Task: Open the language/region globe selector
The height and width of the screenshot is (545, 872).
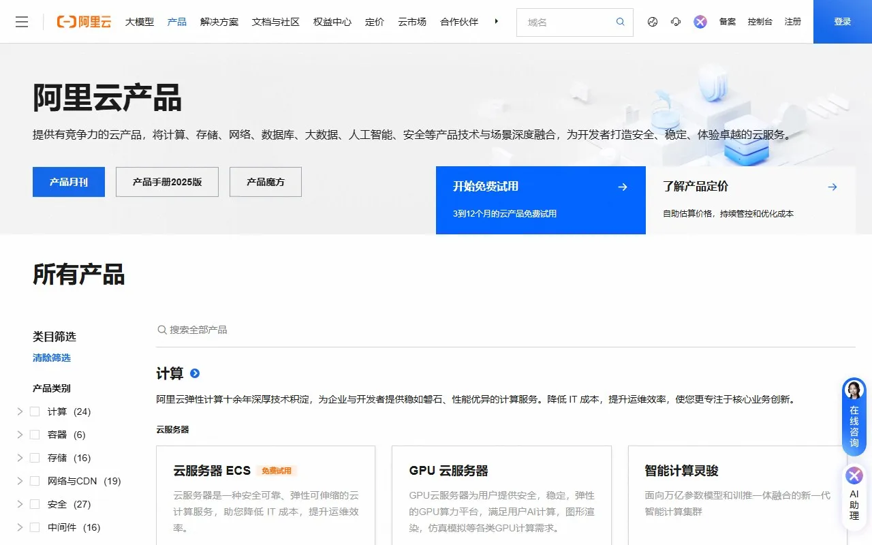Action: 652,21
